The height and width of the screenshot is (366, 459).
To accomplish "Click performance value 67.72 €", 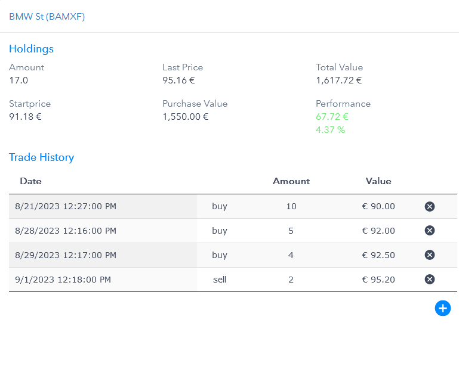I will 332,117.
